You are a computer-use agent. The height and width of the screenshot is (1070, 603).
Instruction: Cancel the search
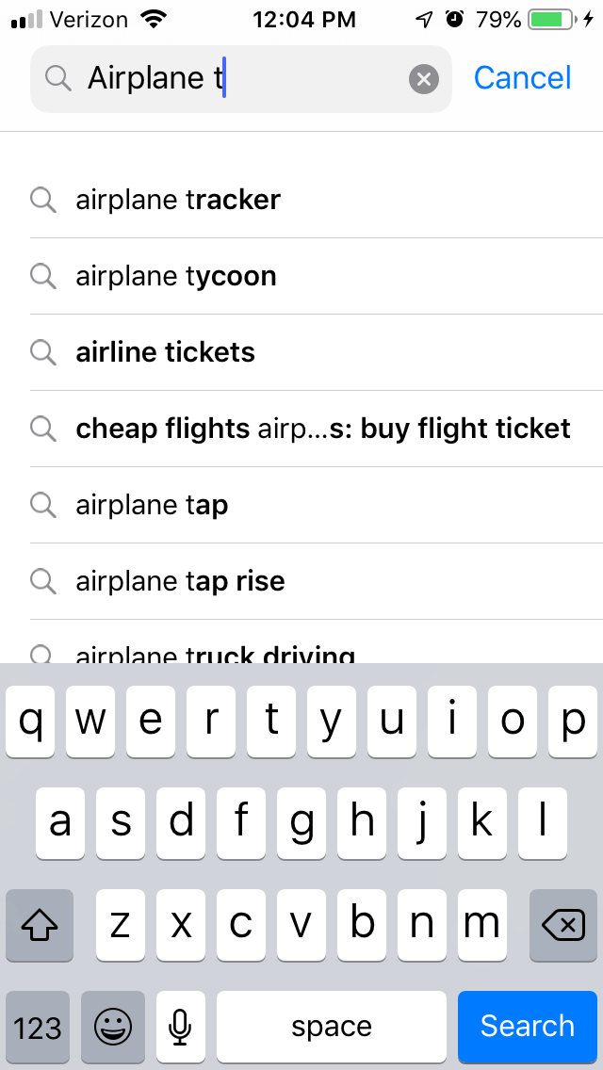coord(522,78)
